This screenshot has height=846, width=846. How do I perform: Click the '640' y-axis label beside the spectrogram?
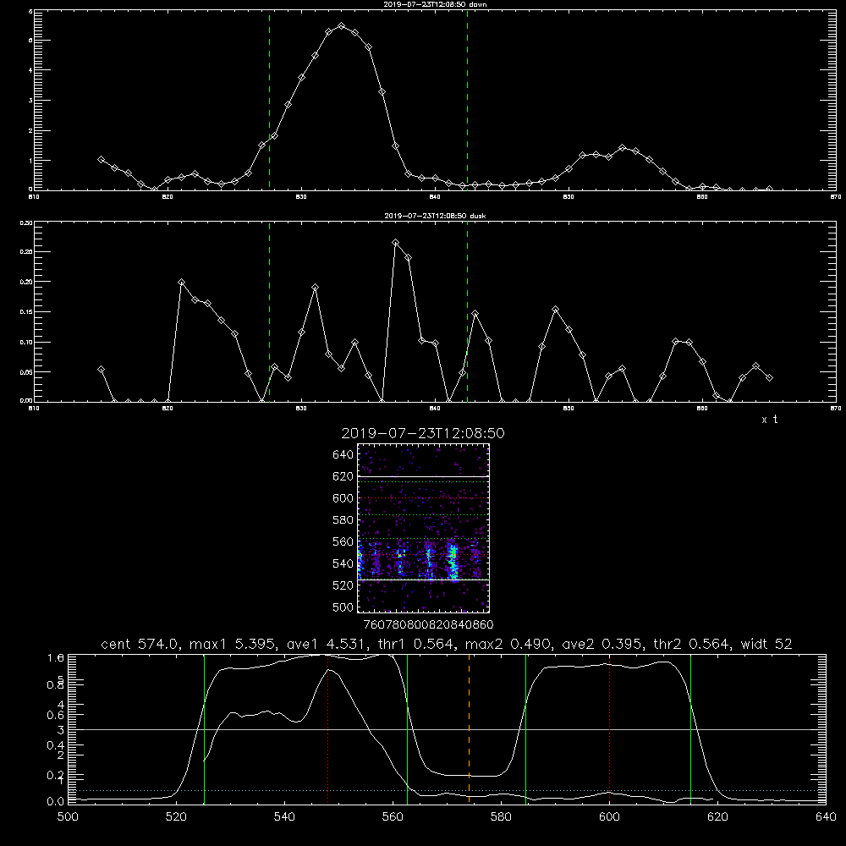pyautogui.click(x=343, y=454)
